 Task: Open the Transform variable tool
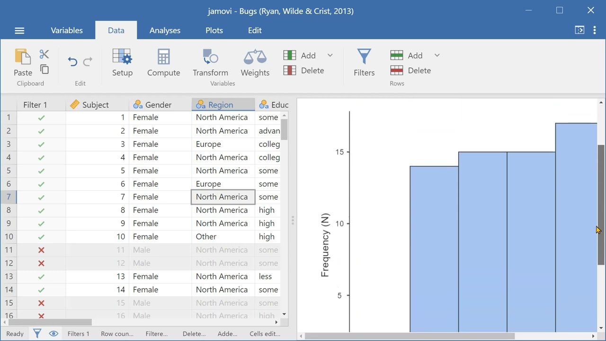(x=210, y=63)
